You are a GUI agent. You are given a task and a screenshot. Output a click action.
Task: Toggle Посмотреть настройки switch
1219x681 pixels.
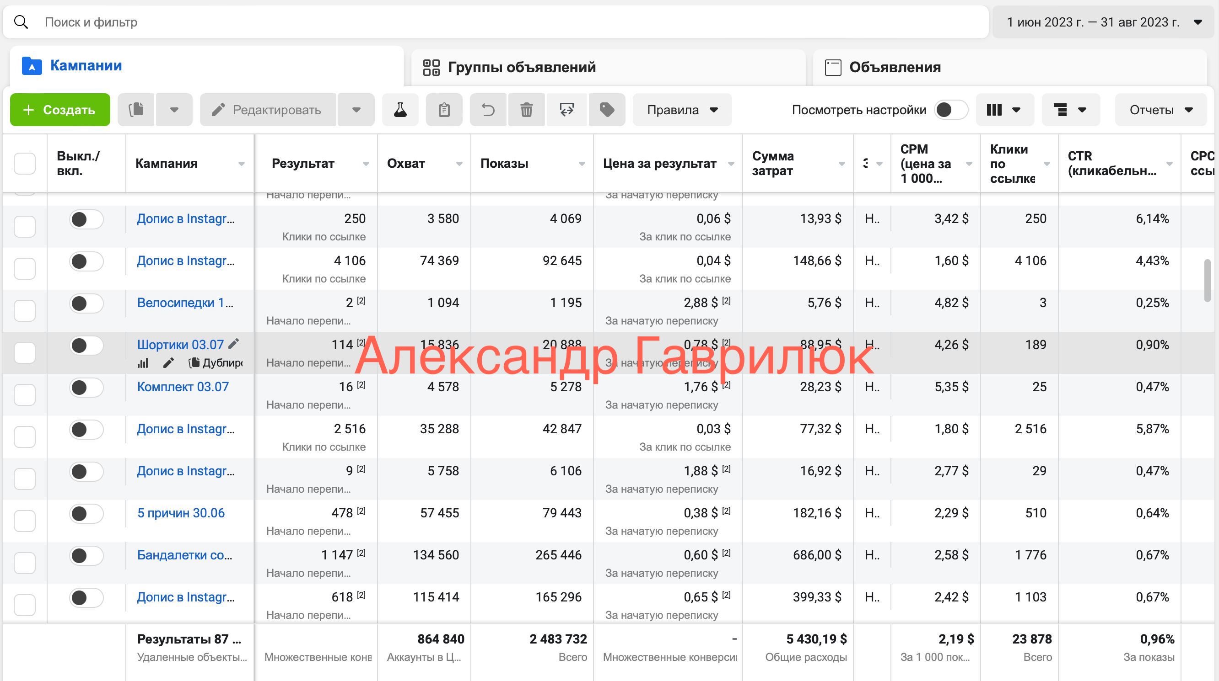coord(951,110)
